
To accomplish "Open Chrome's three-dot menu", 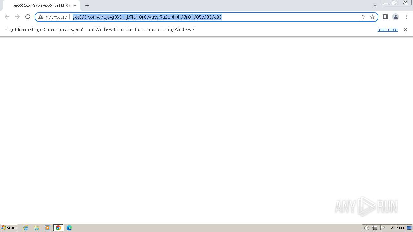I will click(x=406, y=17).
